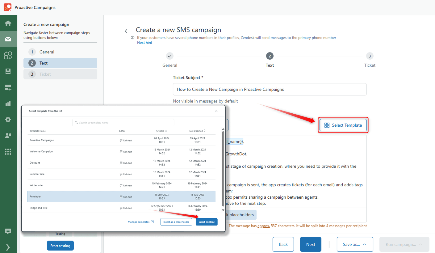Image resolution: width=435 pixels, height=253 pixels.
Task: Expand the sidebar with bottom chevron arrow
Action: click(x=8, y=247)
